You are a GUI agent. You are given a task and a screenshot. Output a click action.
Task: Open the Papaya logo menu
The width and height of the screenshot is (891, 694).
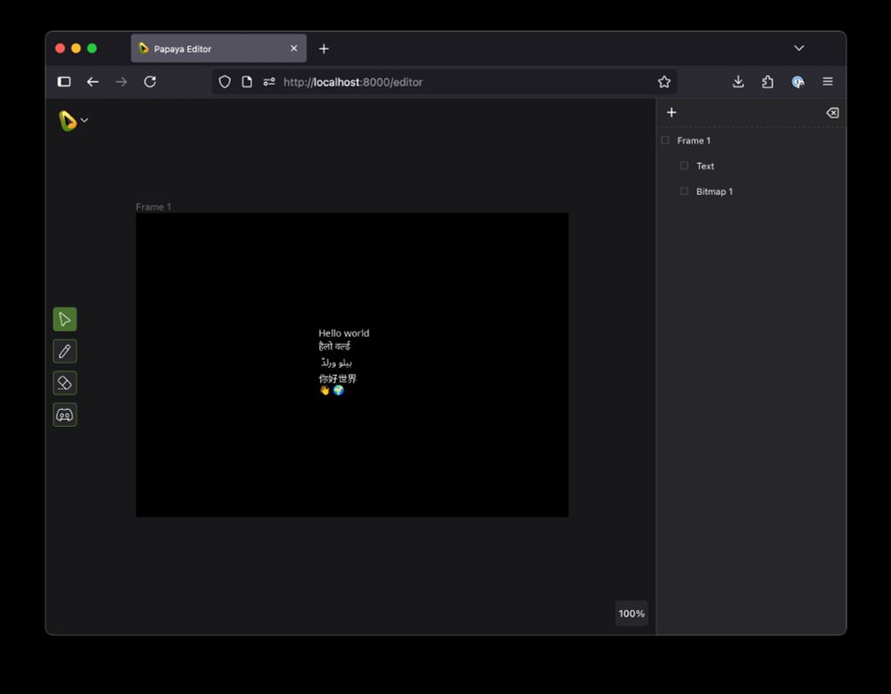tap(73, 120)
